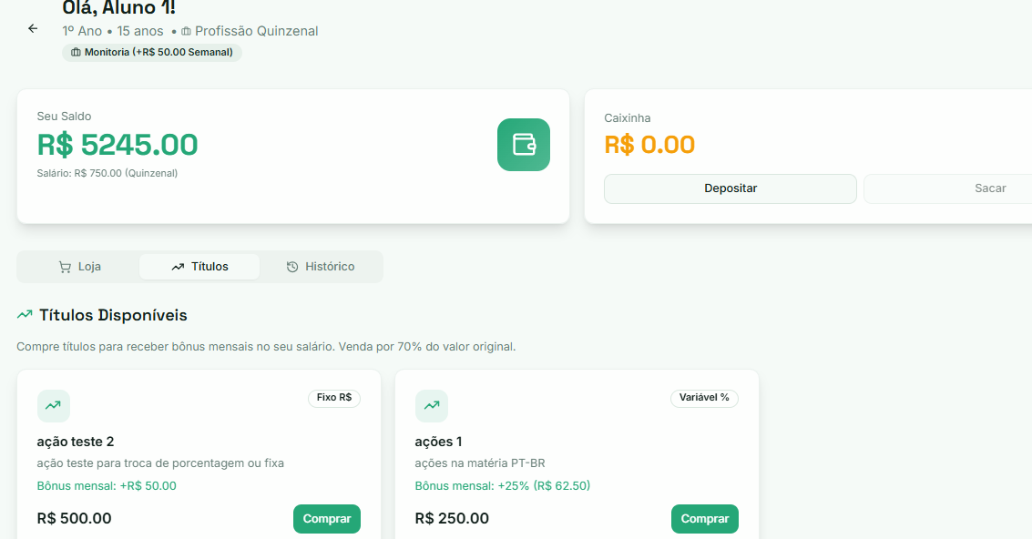Click the Variável % badge
This screenshot has width=1032, height=539.
pos(704,398)
